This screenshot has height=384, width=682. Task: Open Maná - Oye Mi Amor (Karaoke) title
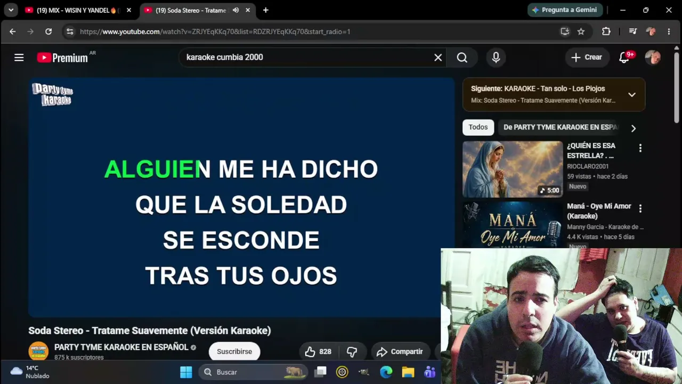click(x=599, y=211)
